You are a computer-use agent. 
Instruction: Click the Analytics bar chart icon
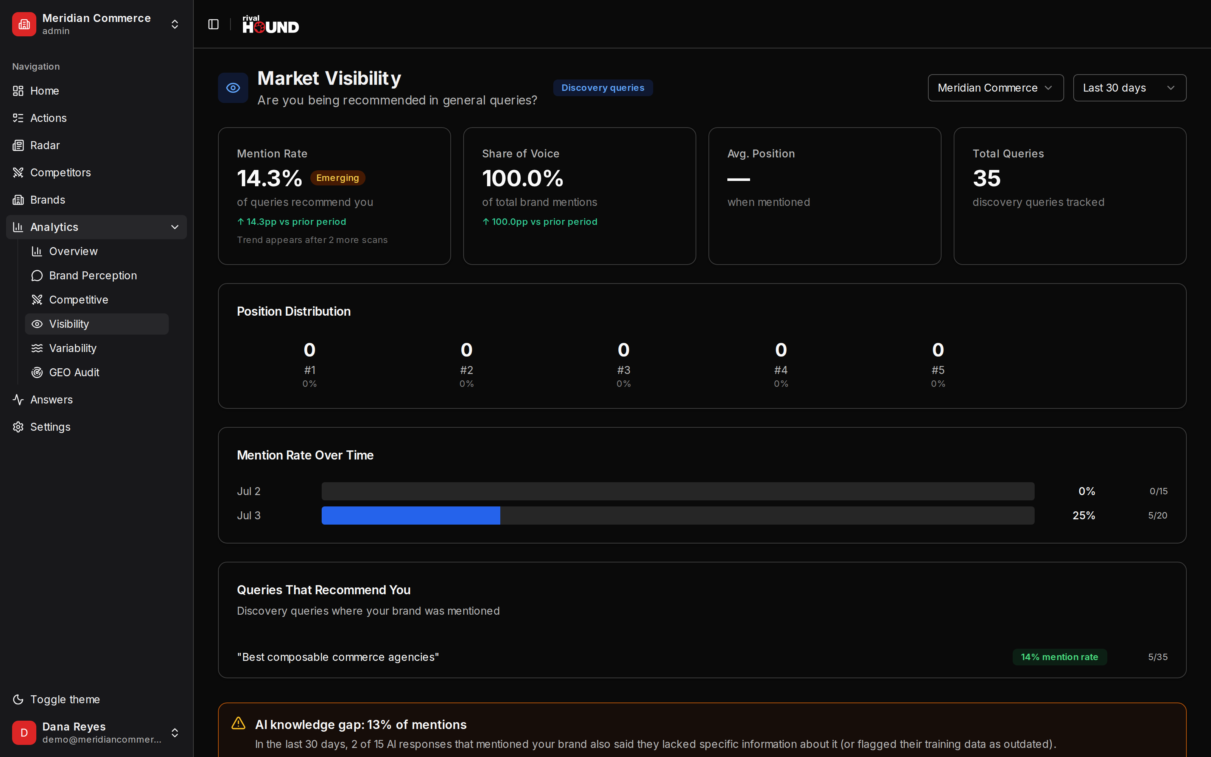click(18, 227)
